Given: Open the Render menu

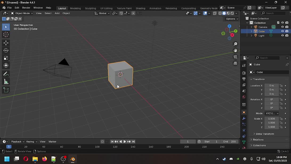Looking at the screenshot, I should pos(26,8).
